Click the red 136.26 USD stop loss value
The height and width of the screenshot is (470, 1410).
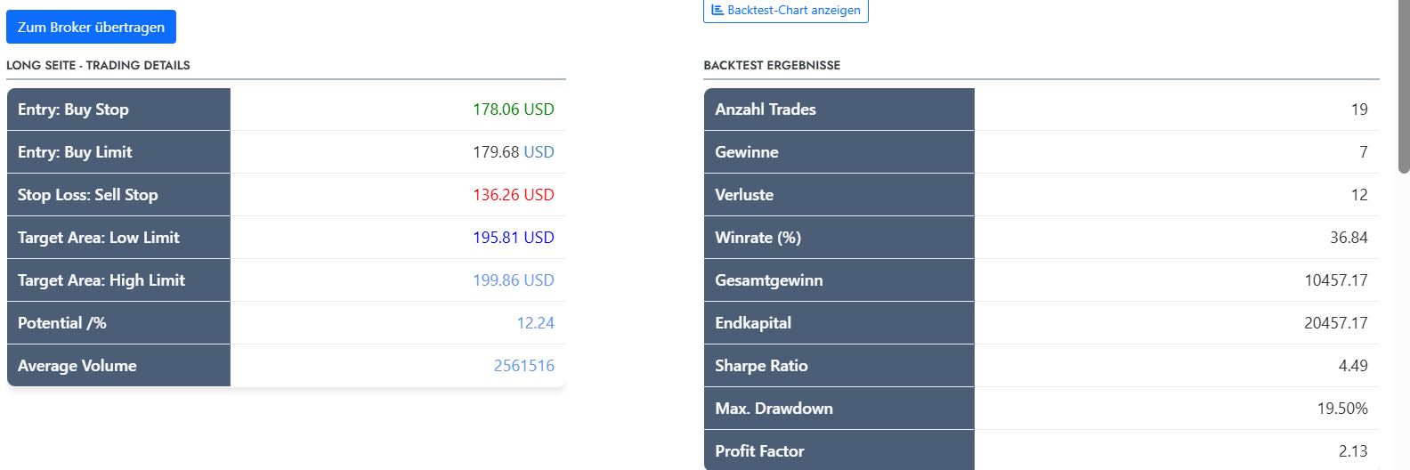pos(513,195)
